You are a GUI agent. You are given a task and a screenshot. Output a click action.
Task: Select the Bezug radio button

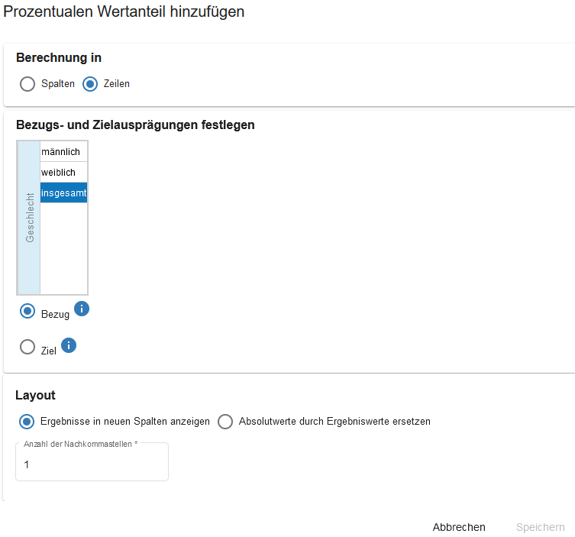tap(27, 311)
